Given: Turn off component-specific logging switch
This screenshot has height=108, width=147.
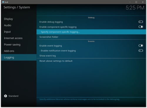Looking at the screenshot, I should (141, 27).
